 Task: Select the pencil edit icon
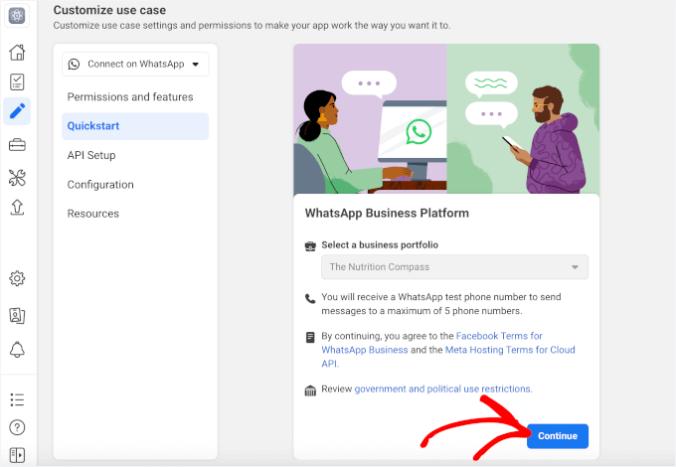click(x=17, y=111)
